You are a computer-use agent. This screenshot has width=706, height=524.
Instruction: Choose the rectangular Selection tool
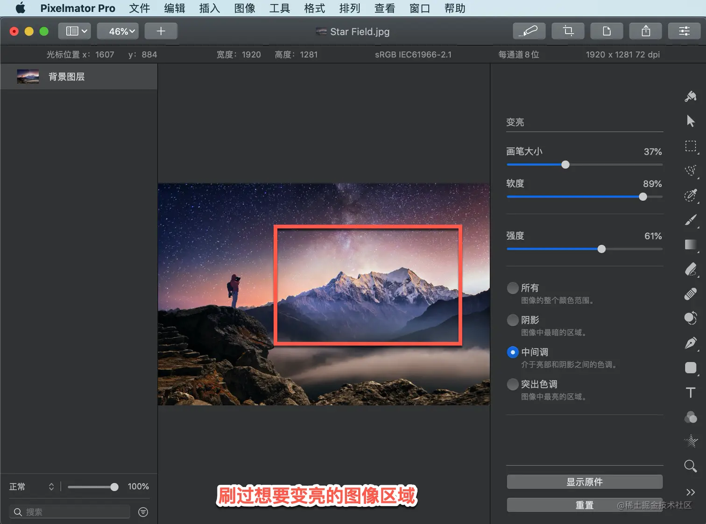point(691,146)
